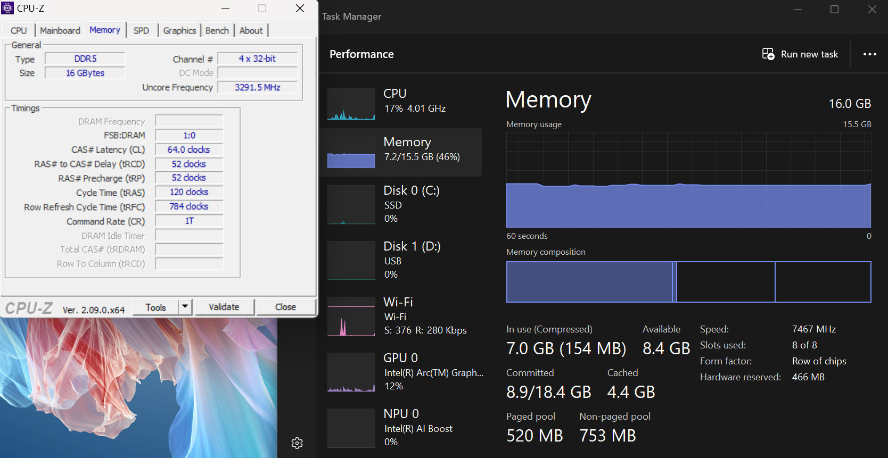Click the Memory composition bar
The height and width of the screenshot is (458, 888).
(x=688, y=282)
